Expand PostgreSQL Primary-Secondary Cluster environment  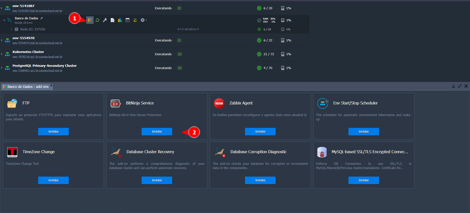[x=2, y=68]
